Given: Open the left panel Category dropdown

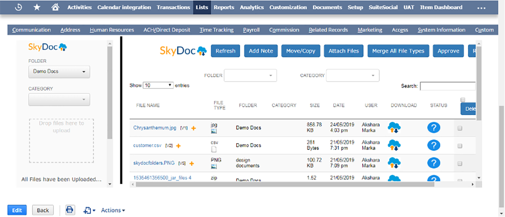Looking at the screenshot, I should point(59,99).
